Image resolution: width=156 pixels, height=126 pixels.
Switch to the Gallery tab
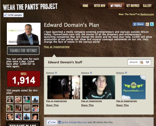click(x=147, y=6)
